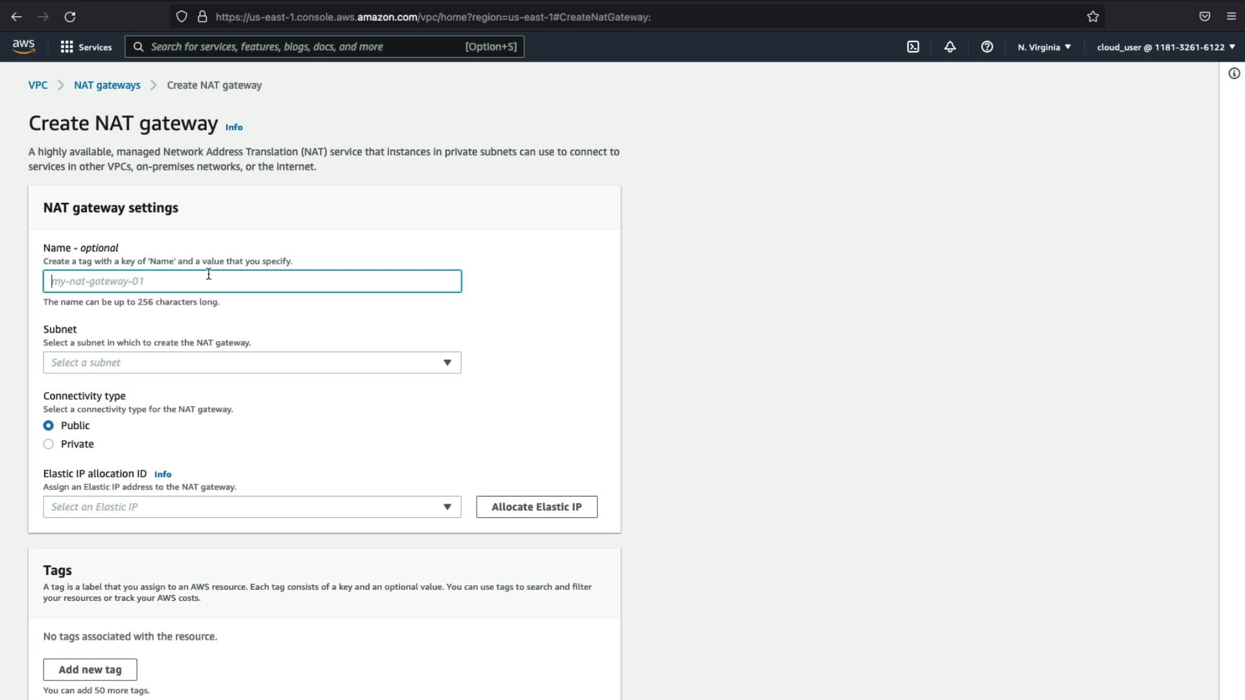
Task: Open the N. Virginia region dropdown
Action: [x=1044, y=47]
